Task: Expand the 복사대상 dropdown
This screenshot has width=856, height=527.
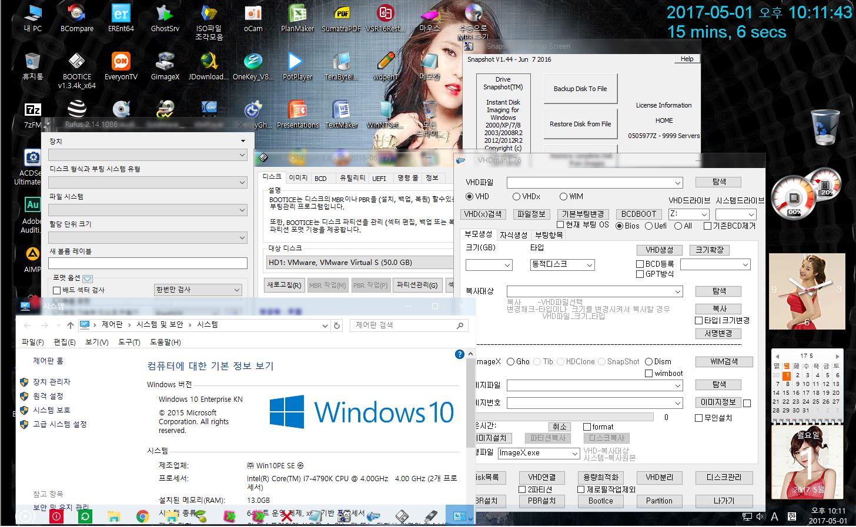Action: [678, 291]
